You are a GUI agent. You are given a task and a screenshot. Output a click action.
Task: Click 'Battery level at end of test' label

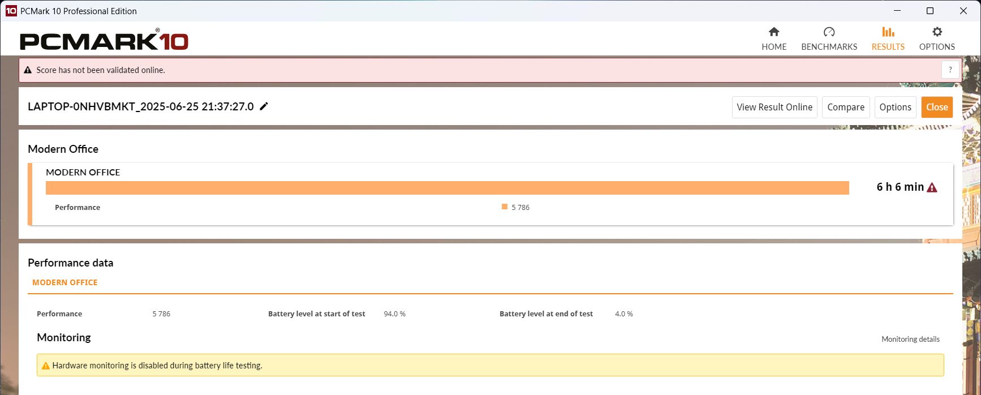pyautogui.click(x=546, y=314)
